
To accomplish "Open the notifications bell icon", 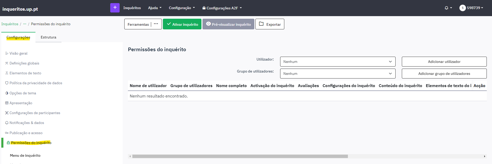I will coord(446,8).
